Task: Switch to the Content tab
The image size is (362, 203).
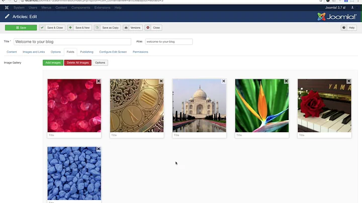Action: pos(12,52)
